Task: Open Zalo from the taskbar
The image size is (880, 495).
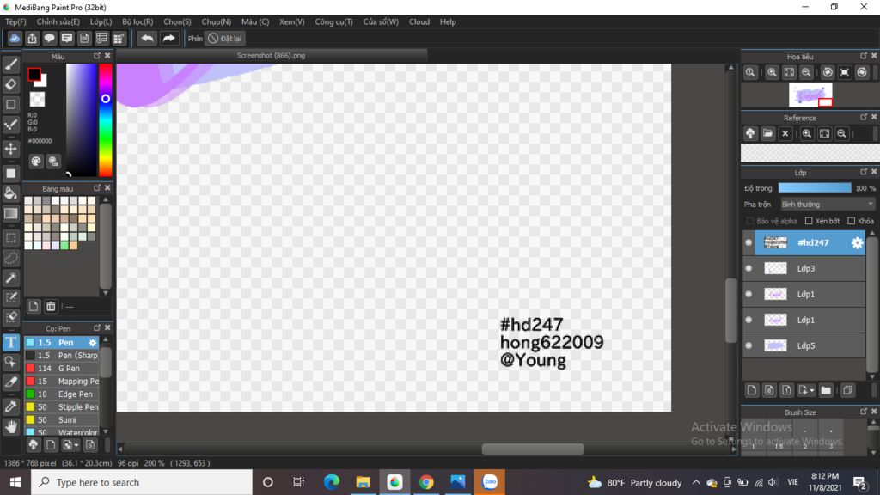Action: pos(489,482)
